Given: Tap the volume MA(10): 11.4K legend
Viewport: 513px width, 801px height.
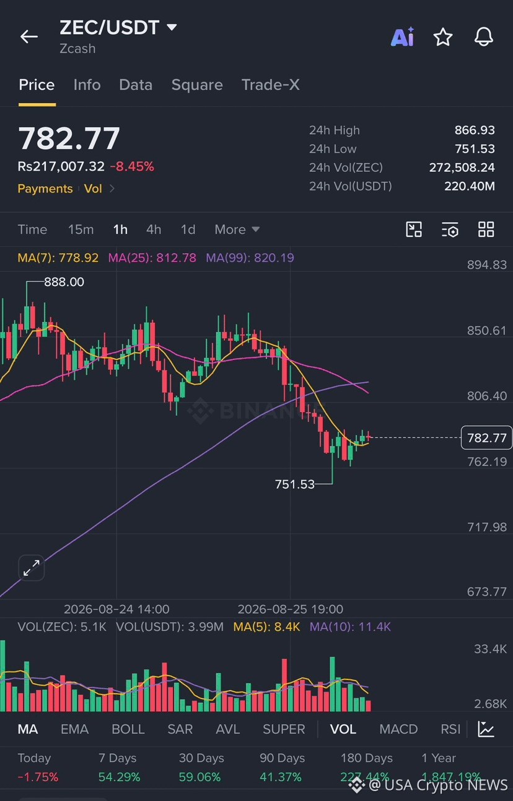Looking at the screenshot, I should click(x=350, y=627).
